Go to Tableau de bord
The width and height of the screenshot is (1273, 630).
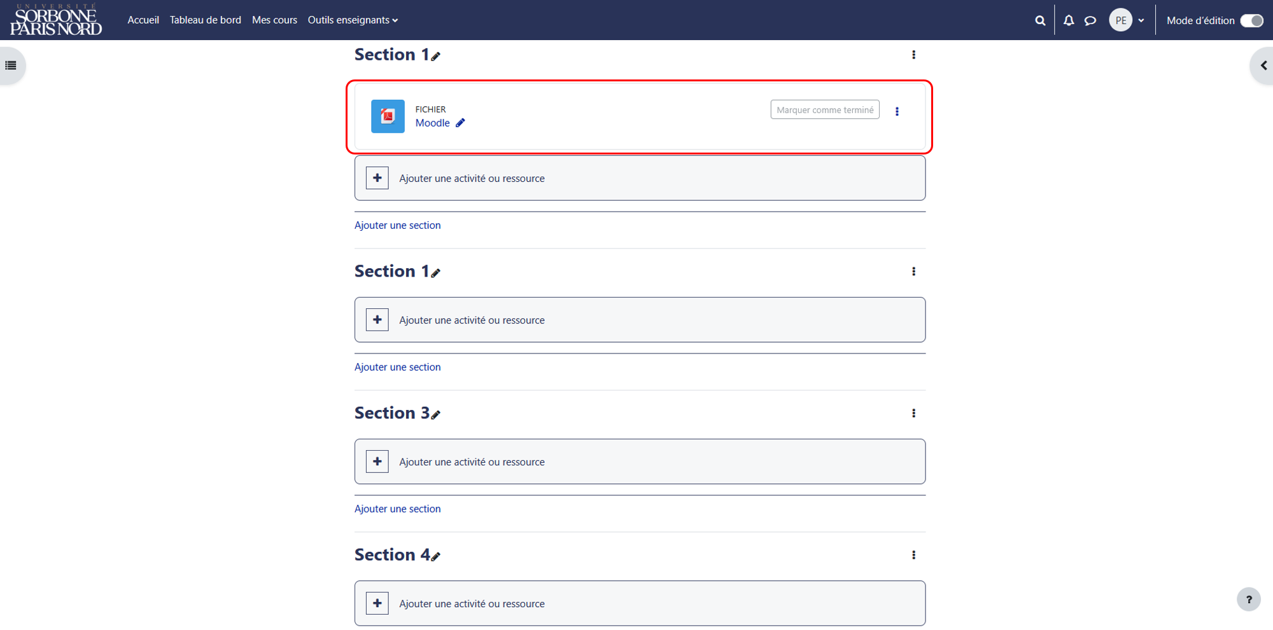(x=205, y=20)
